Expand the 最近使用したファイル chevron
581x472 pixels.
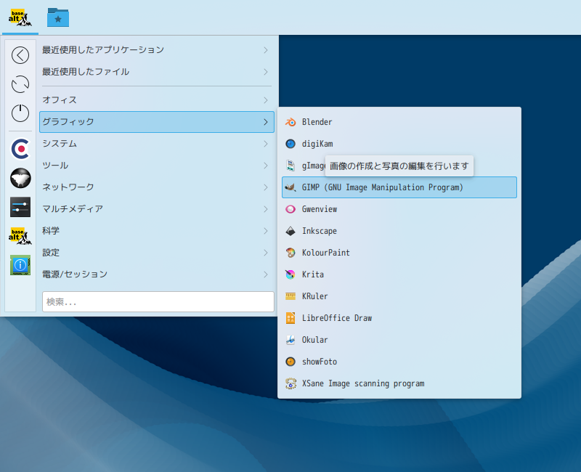click(266, 72)
